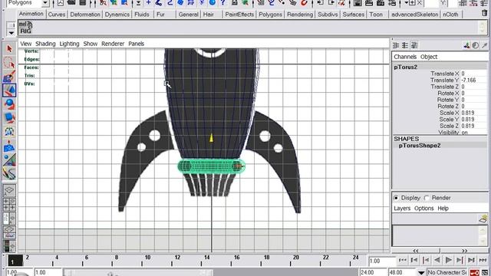The image size is (491, 276).
Task: Select the pTorusShape2 shape node
Action: [420, 146]
